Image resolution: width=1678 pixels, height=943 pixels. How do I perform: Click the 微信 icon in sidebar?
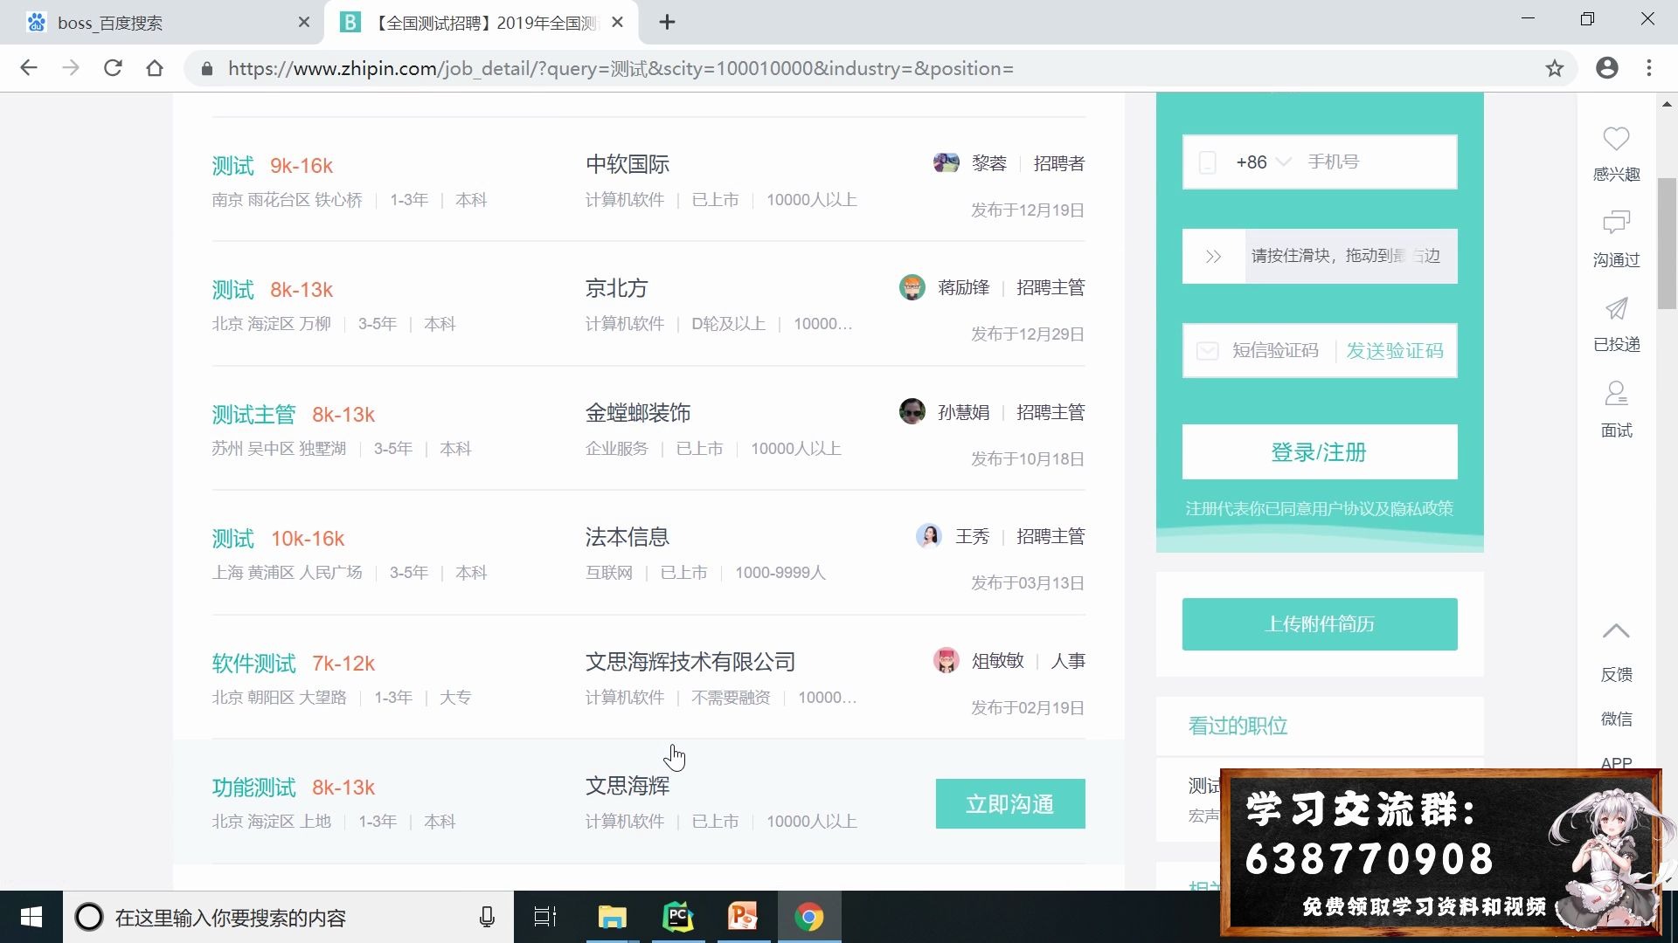[1616, 718]
